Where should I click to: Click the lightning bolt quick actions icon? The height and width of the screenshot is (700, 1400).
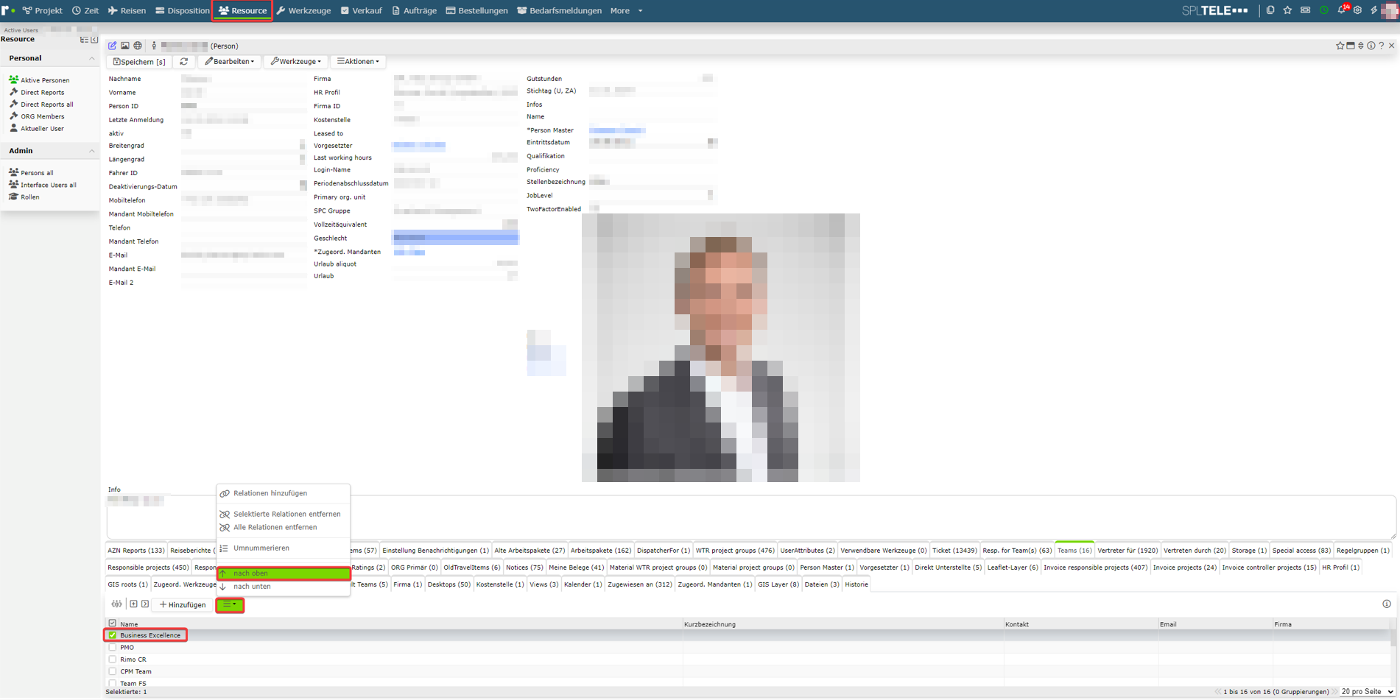click(1373, 10)
